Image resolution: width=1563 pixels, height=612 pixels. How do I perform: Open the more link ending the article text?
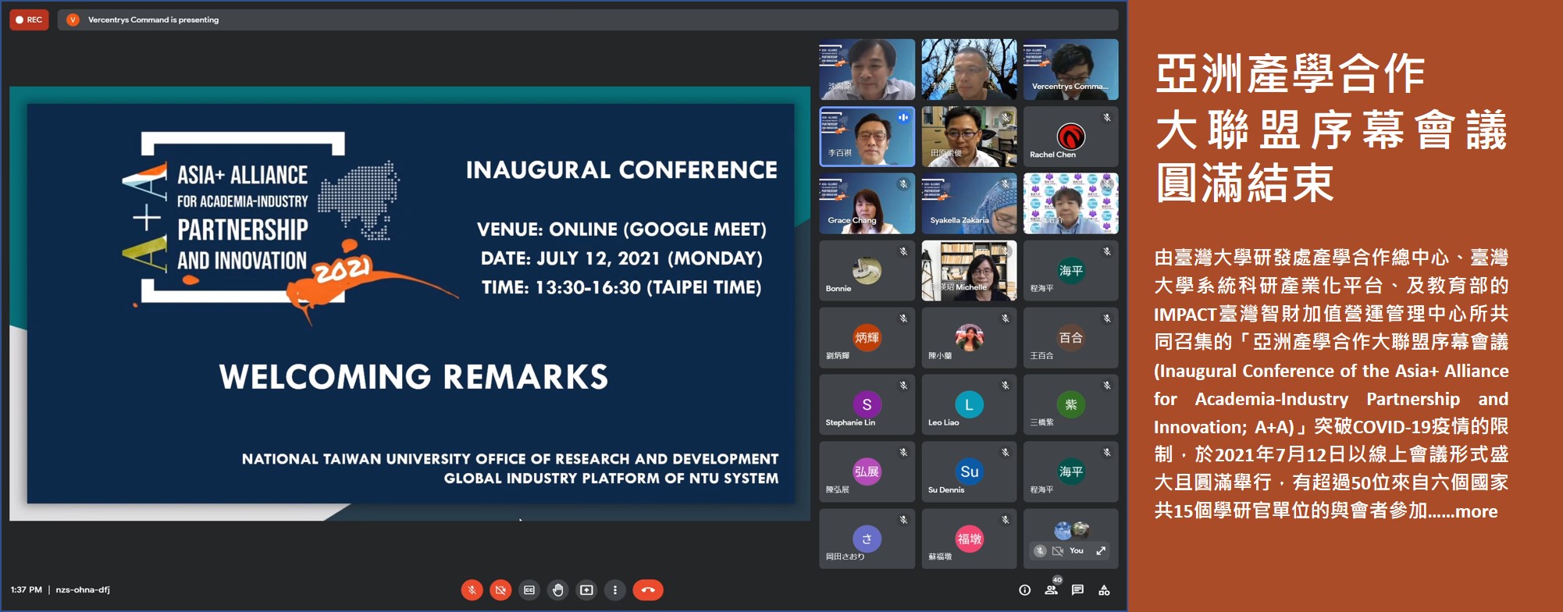click(x=1476, y=512)
